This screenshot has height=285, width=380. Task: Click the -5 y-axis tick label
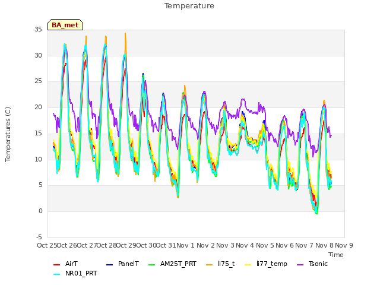coord(39,237)
